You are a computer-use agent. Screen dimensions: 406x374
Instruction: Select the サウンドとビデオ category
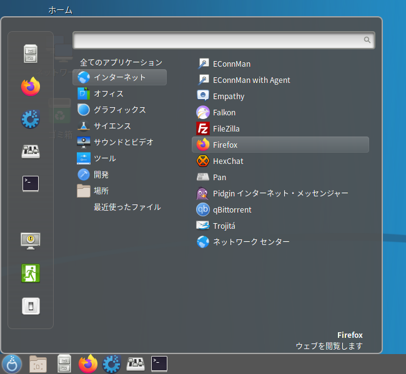[x=120, y=142]
